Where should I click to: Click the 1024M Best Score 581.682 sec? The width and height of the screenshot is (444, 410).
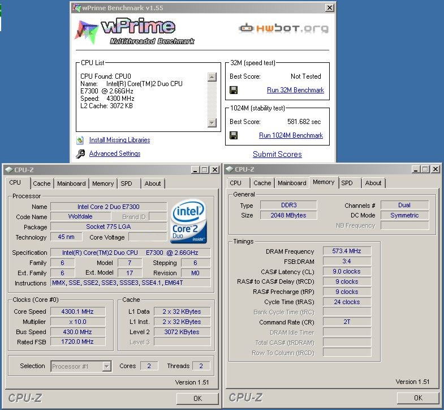coord(304,122)
